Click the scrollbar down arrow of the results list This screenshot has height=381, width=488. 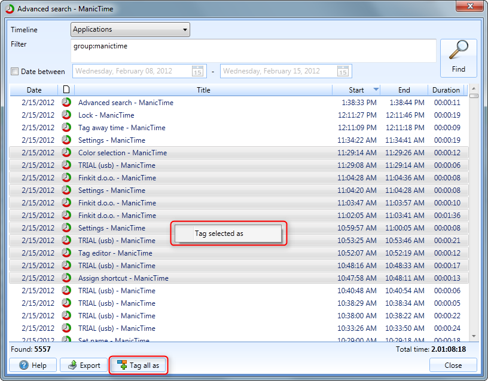tap(474, 336)
